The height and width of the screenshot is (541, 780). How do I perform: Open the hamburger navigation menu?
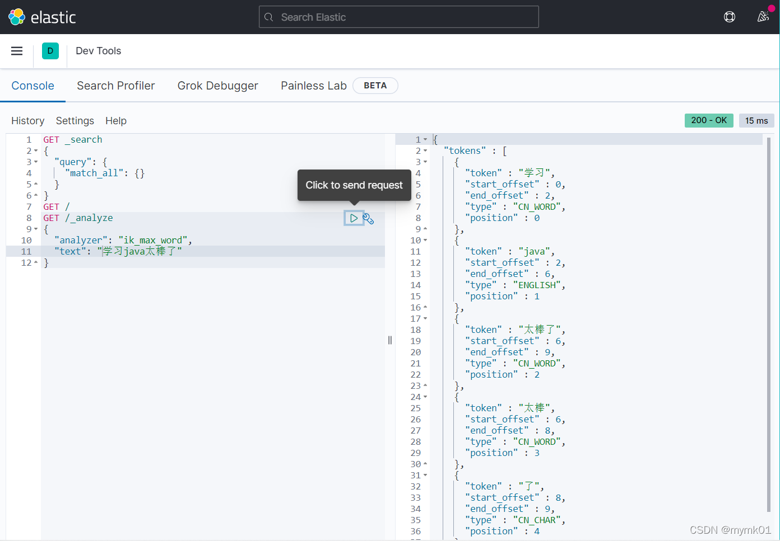(x=17, y=51)
